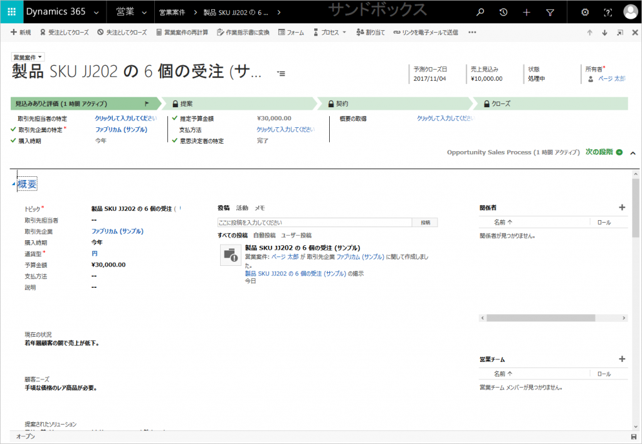Open ファブリカム (サンプル) account link in 概要
Image resolution: width=642 pixels, height=444 pixels.
118,231
